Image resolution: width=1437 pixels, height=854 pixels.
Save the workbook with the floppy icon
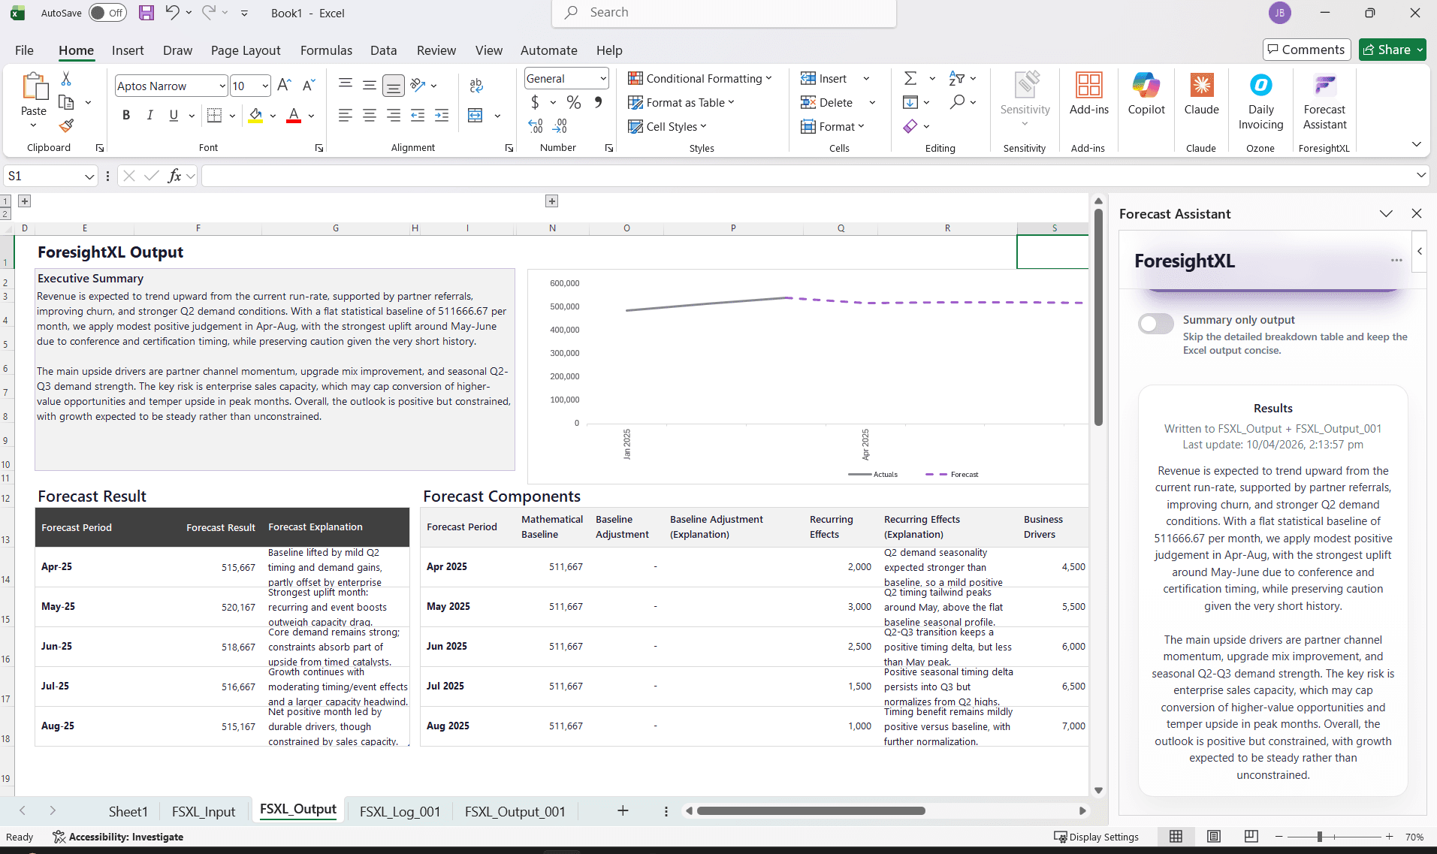pyautogui.click(x=146, y=13)
